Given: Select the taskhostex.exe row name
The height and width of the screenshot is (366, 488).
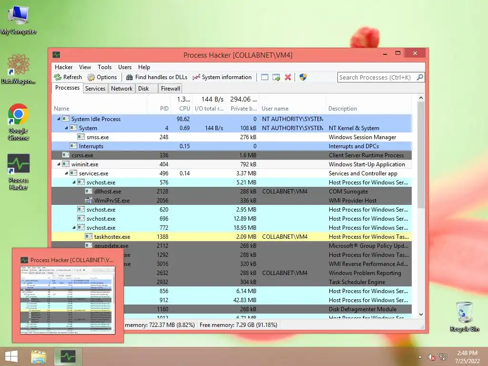Looking at the screenshot, I should [x=112, y=236].
